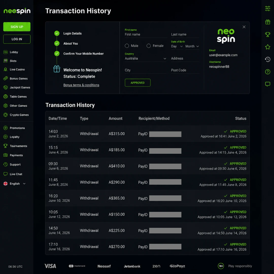The width and height of the screenshot is (274, 274).
Task: Click the A$410.00 withdrawal amount
Action: (117, 166)
